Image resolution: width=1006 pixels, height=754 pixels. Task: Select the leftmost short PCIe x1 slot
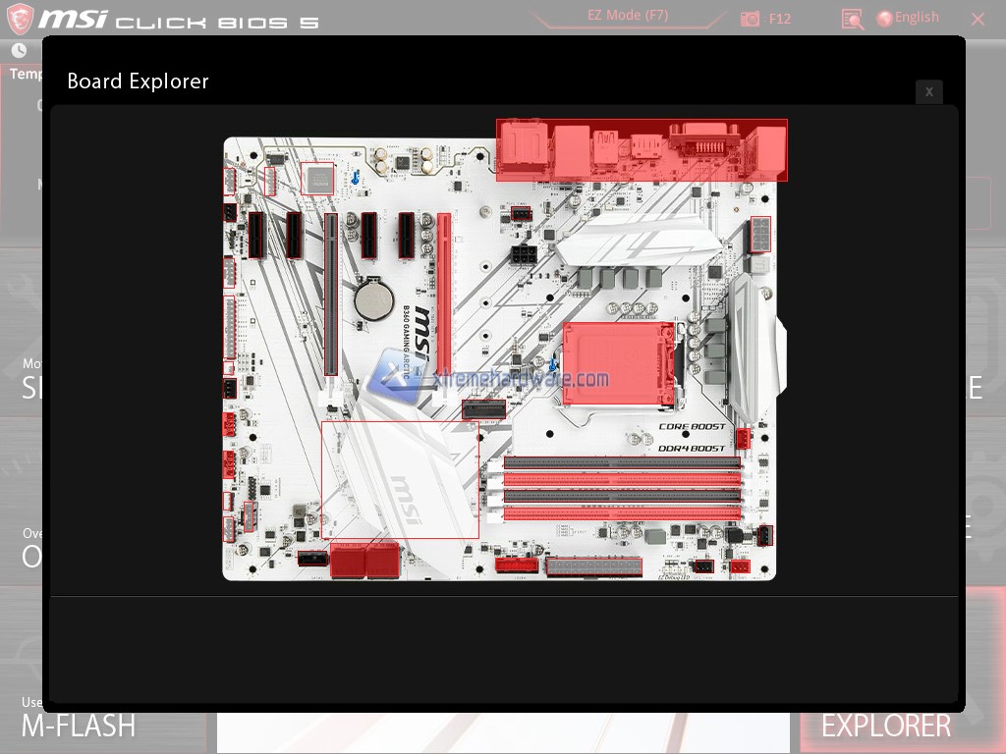coord(256,236)
